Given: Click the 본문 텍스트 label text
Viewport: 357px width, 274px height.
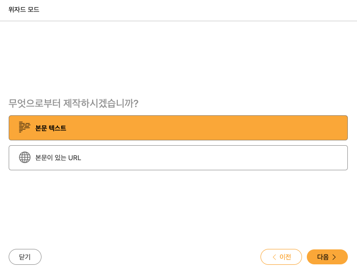Looking at the screenshot, I should (51, 128).
